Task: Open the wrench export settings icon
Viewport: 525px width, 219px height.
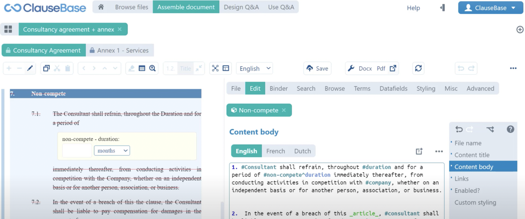Action: pyautogui.click(x=351, y=68)
